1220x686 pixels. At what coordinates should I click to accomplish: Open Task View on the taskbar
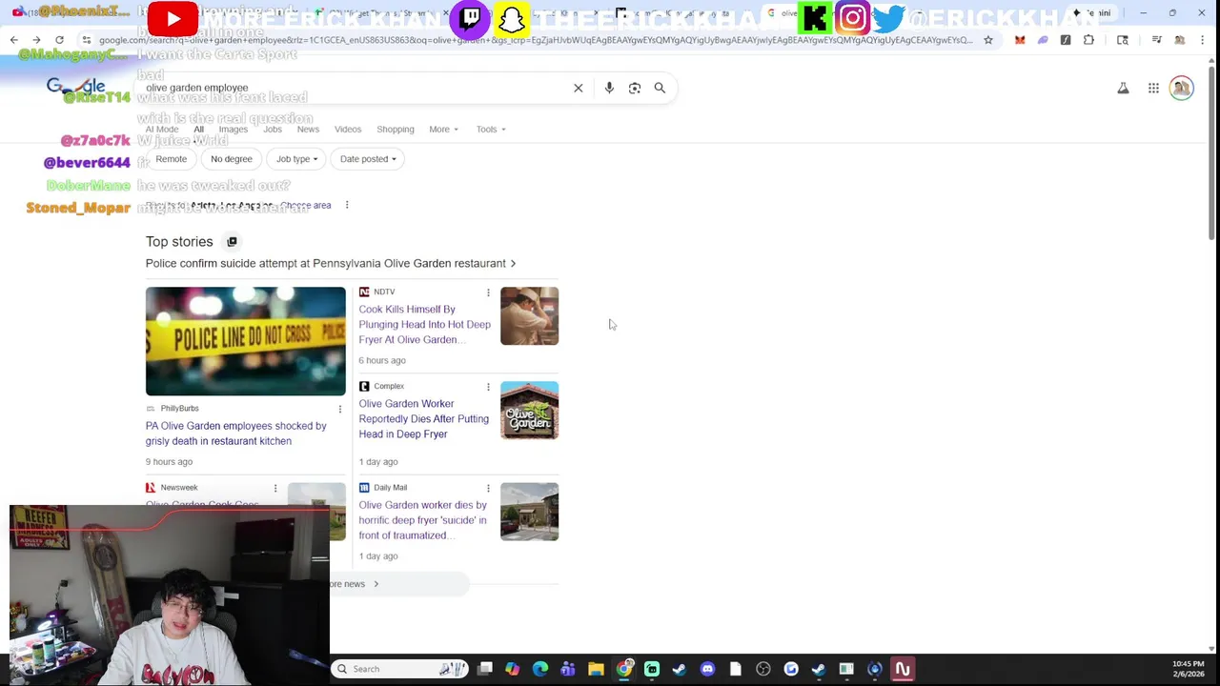point(485,669)
